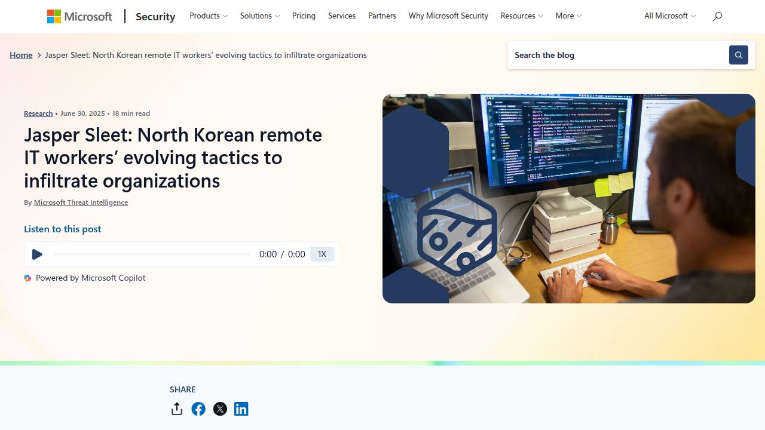Click the Powered by Microsoft Copilot text

tap(90, 278)
